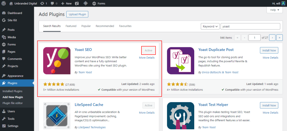Open Forms icon in the admin bar

point(94,3)
